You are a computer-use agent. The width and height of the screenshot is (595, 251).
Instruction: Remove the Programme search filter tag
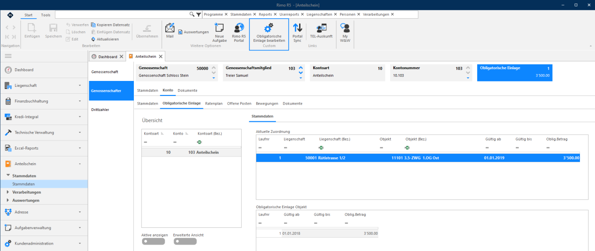point(226,15)
